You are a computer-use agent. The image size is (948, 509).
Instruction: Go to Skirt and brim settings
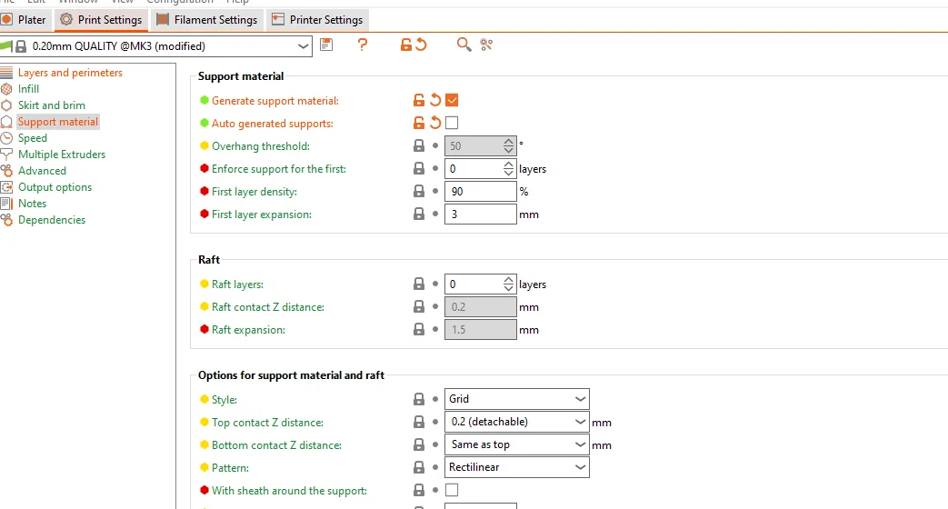pos(52,105)
